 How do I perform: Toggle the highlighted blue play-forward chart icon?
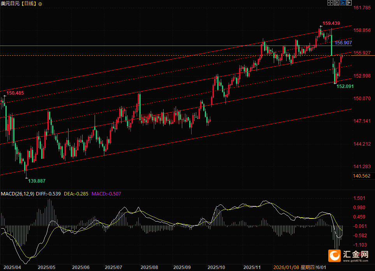click(x=343, y=3)
